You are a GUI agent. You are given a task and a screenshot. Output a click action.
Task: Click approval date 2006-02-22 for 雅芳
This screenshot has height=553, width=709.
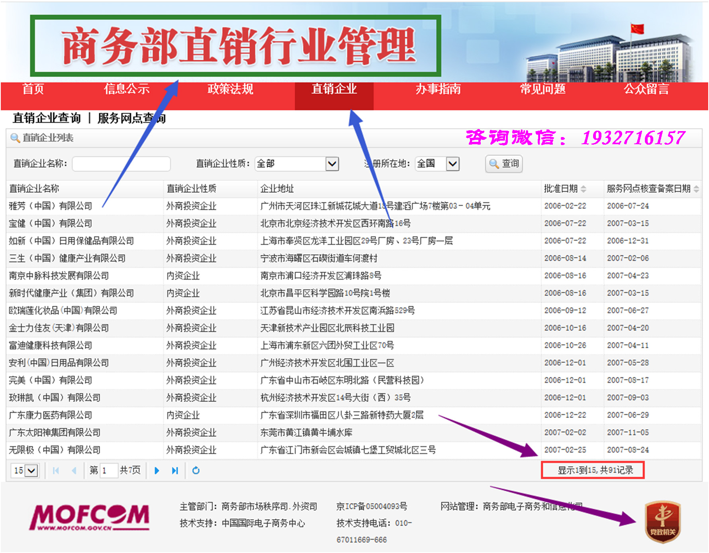click(565, 206)
